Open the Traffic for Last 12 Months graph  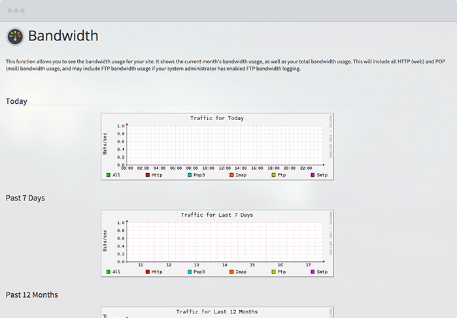[217, 312]
